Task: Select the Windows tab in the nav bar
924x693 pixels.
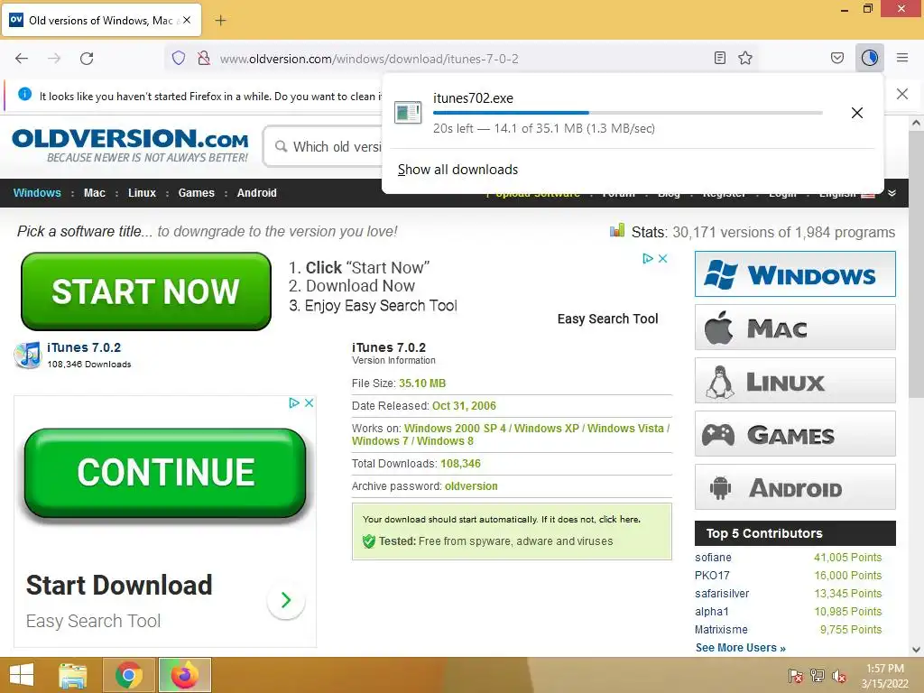Action: click(x=37, y=193)
